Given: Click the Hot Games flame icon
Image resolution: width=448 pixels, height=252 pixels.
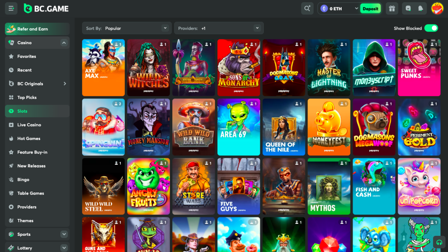Looking at the screenshot, I should pos(11,139).
